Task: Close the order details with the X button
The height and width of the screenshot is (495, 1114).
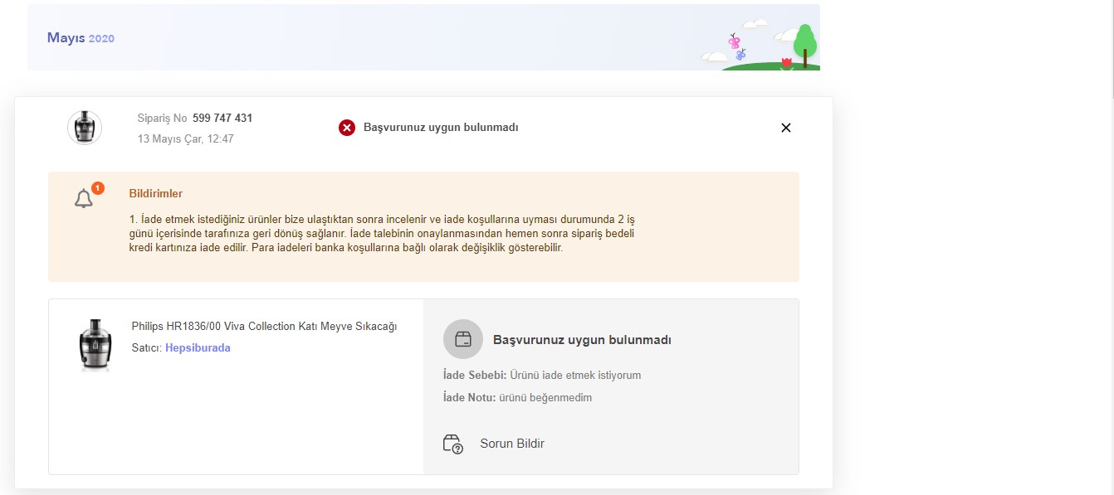Action: (x=785, y=128)
